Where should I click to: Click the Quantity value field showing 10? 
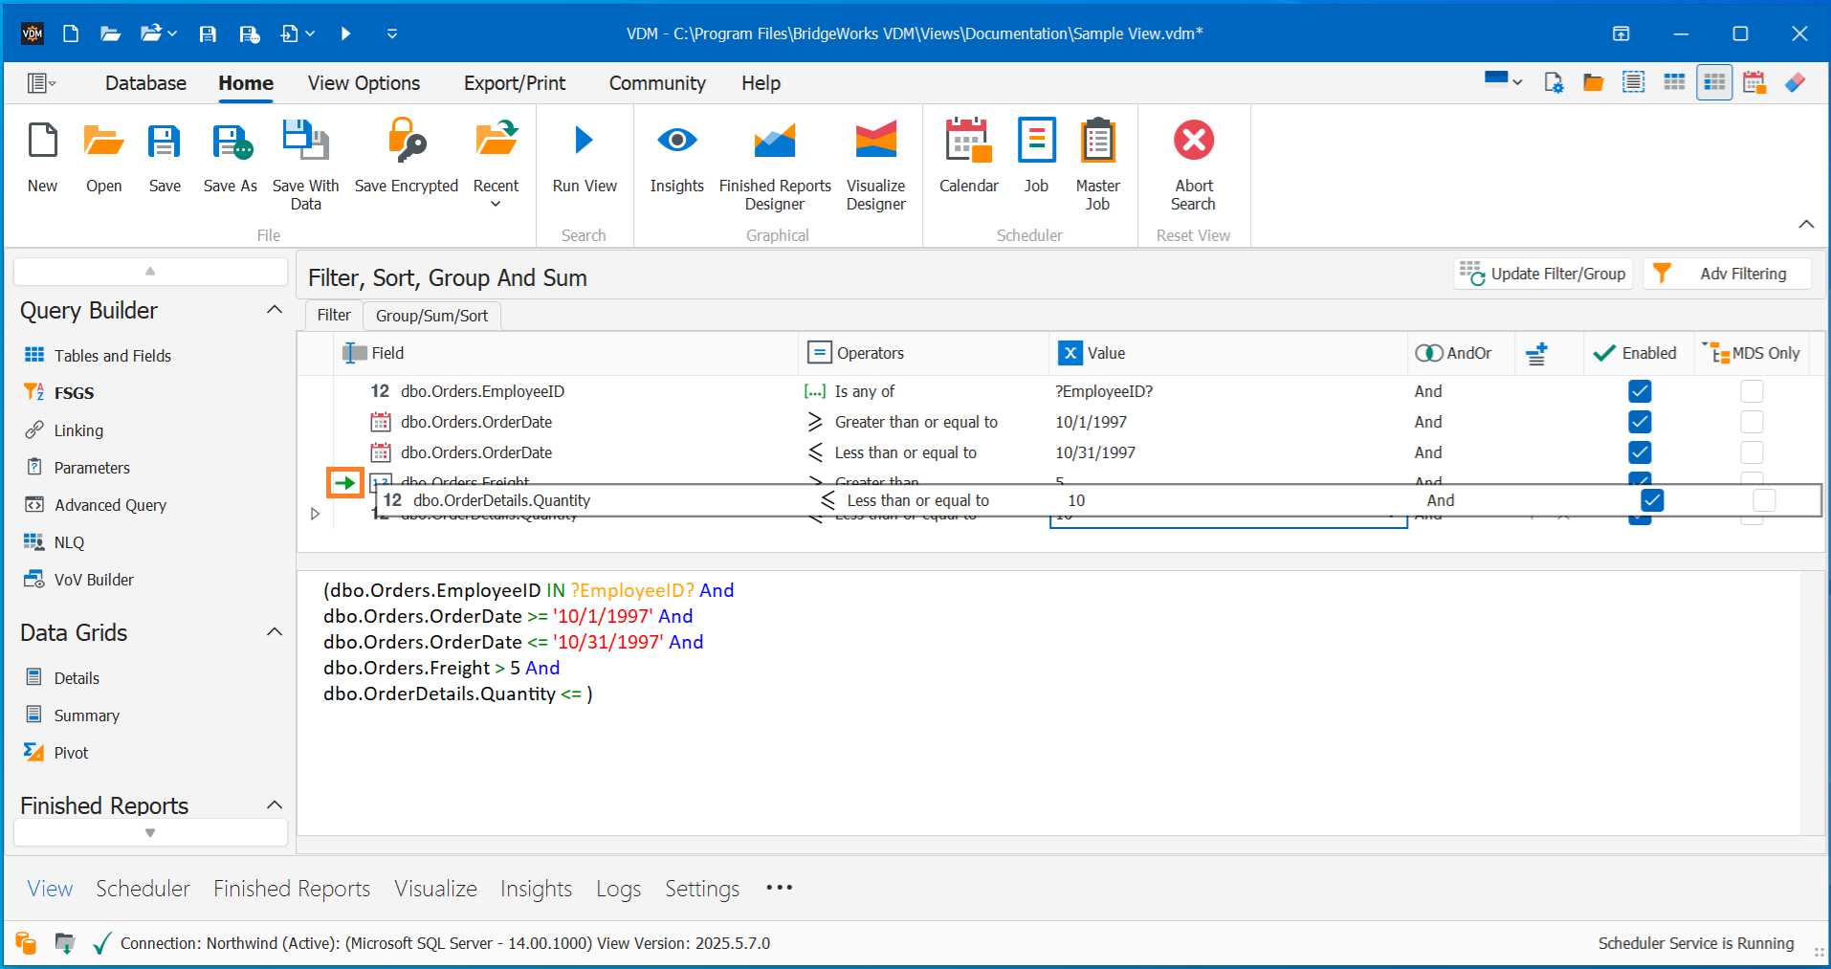pos(1076,500)
